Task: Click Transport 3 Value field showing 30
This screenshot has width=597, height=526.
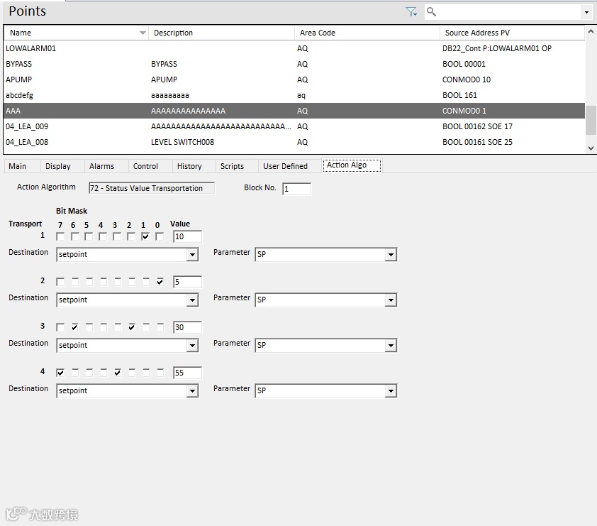Action: 187,327
